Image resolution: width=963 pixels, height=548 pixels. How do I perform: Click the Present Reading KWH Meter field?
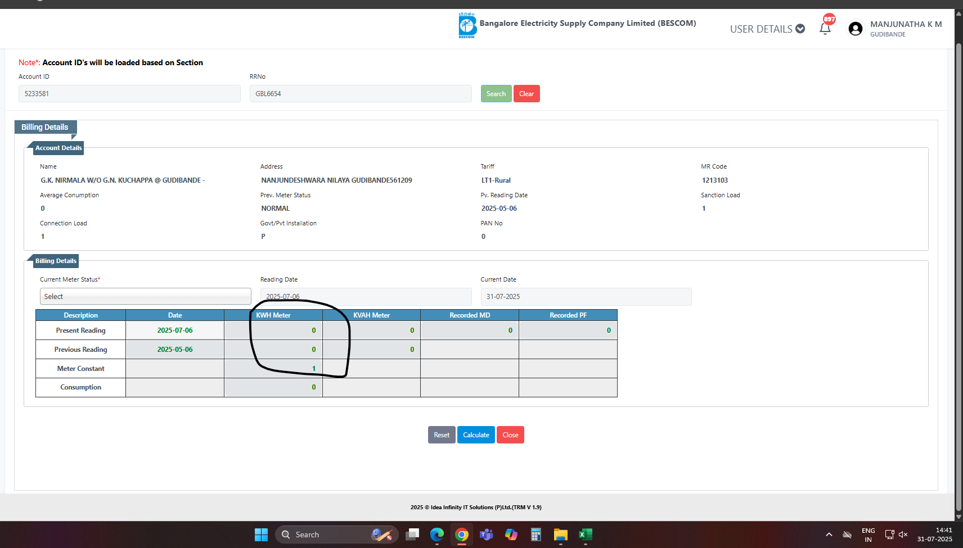(273, 330)
